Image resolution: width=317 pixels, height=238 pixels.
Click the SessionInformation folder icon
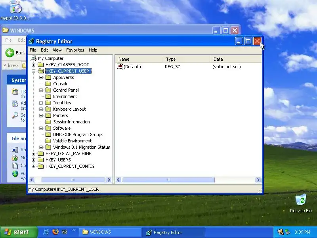click(x=48, y=122)
